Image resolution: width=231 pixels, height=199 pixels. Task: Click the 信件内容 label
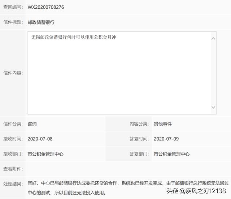click(13, 73)
